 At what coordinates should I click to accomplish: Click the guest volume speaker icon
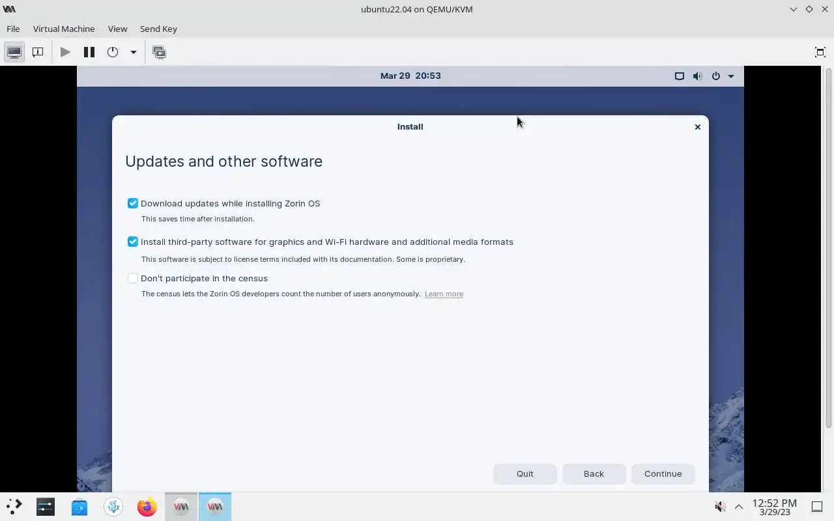697,76
